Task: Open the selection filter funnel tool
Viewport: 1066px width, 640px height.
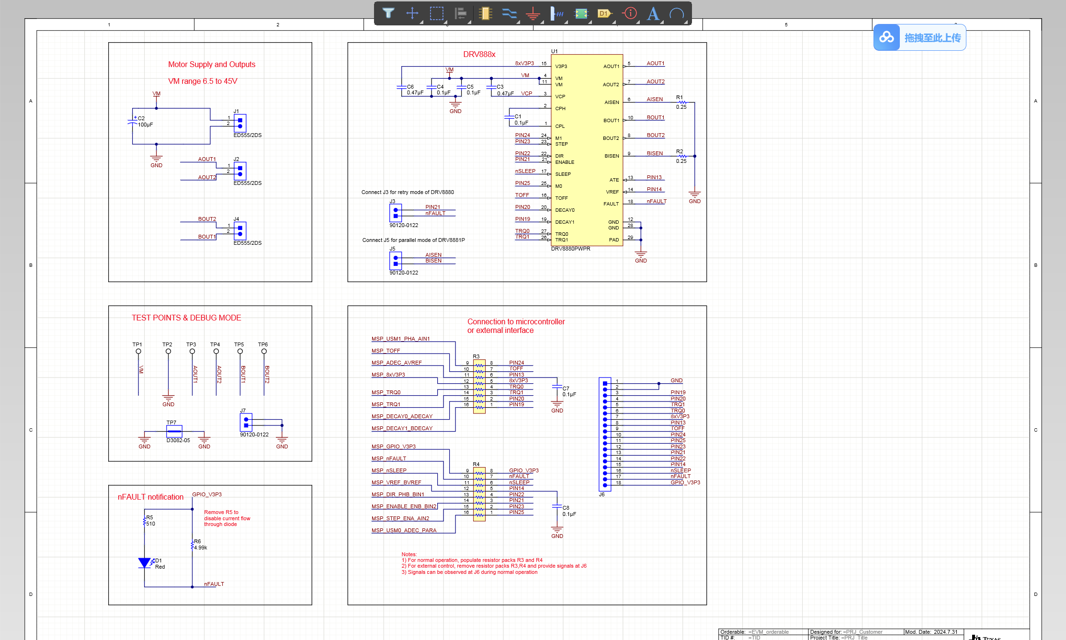Action: click(388, 13)
